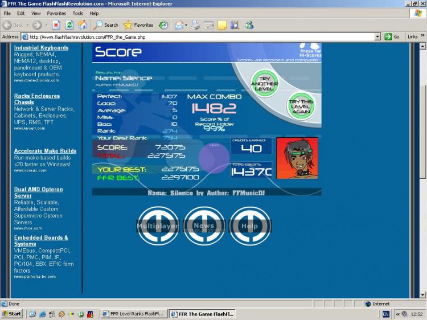Expand the Mail button dropdown in the toolbar
Viewport: 427px width, 320px height.
(186, 25)
